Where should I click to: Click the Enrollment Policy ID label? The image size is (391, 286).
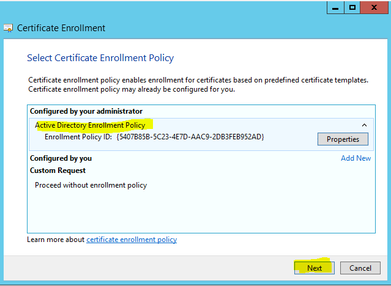pos(78,137)
